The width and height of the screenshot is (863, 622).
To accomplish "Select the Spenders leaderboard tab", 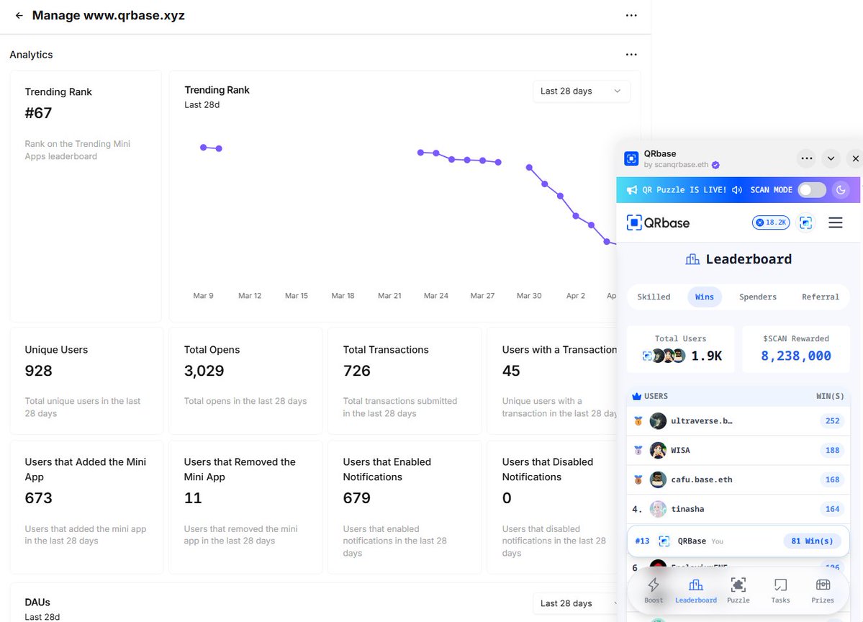I will [758, 297].
